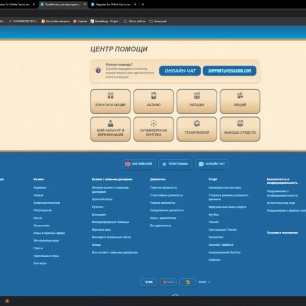Open the Вклады coins icon

click(x=197, y=96)
